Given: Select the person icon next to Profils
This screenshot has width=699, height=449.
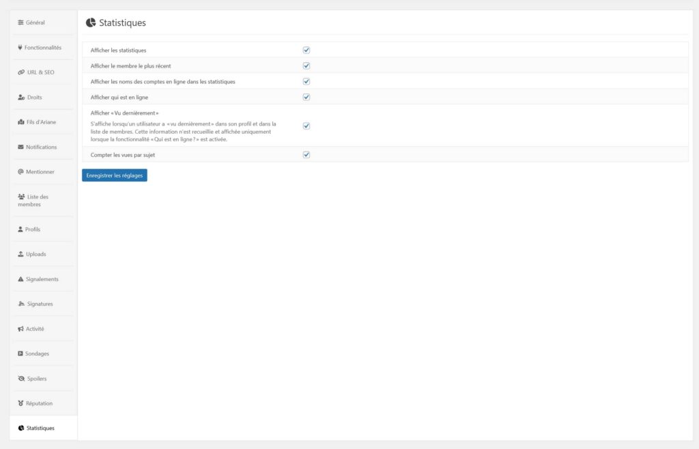Looking at the screenshot, I should tap(19, 229).
